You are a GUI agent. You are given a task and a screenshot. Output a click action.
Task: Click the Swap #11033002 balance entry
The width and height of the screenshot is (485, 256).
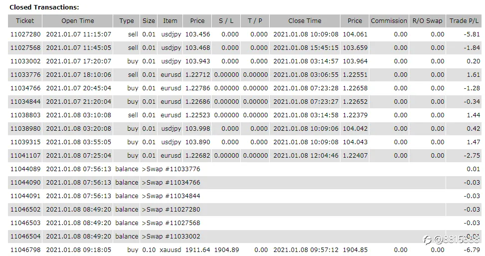click(x=171, y=236)
